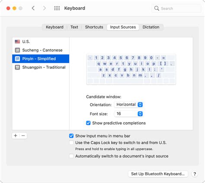Enable Automatically switch to document's input source
Image resolution: width=205 pixels, height=183 pixels.
(x=71, y=156)
